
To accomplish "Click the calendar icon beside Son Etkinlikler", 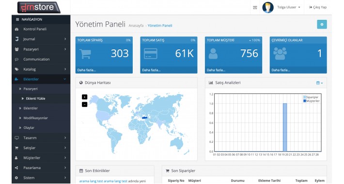I will click(81, 171).
